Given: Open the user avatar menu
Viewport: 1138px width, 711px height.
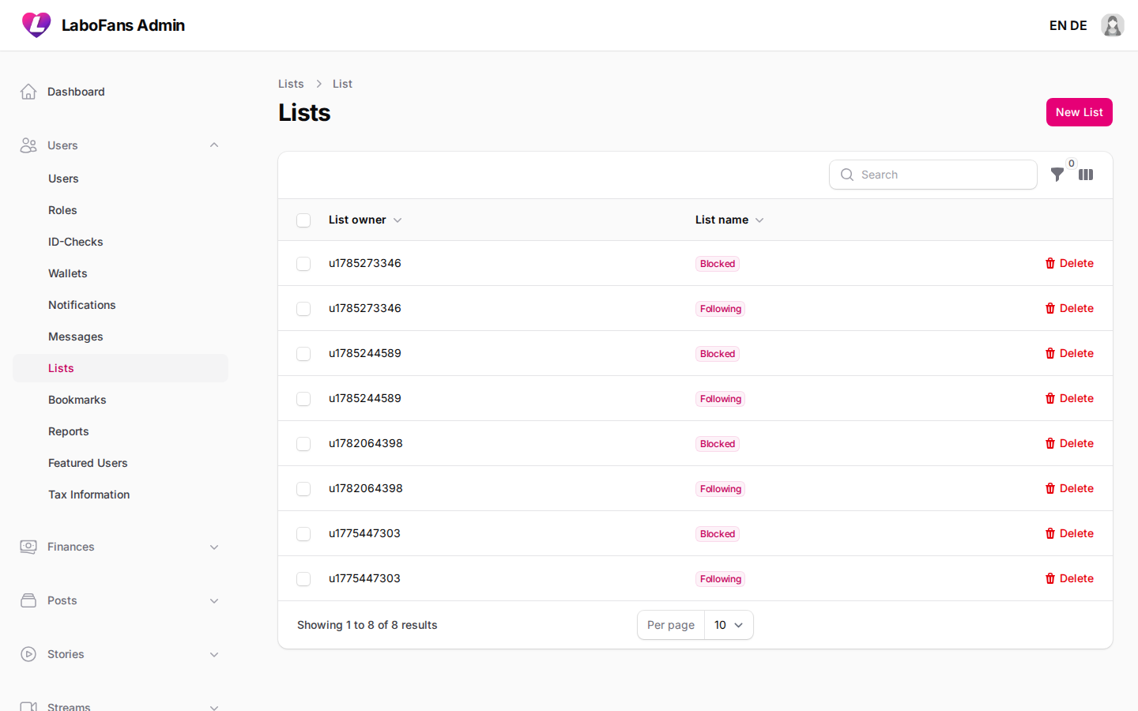Looking at the screenshot, I should (x=1113, y=25).
